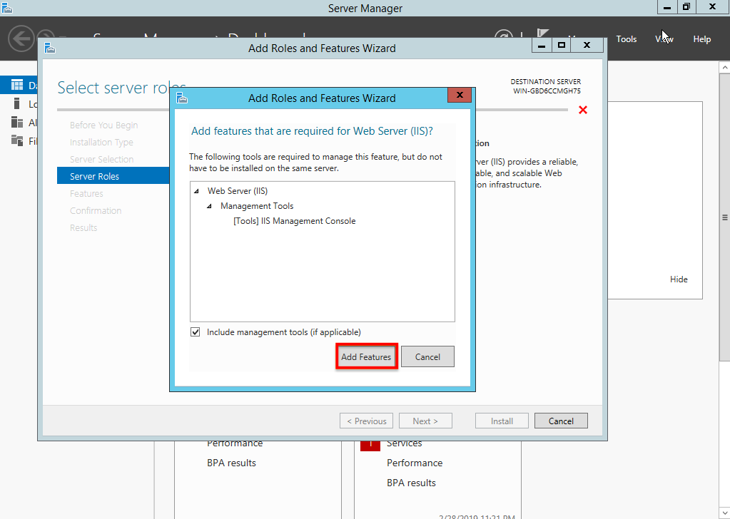Select the Server Roles step
Viewport: 730px width, 519px height.
(113, 176)
